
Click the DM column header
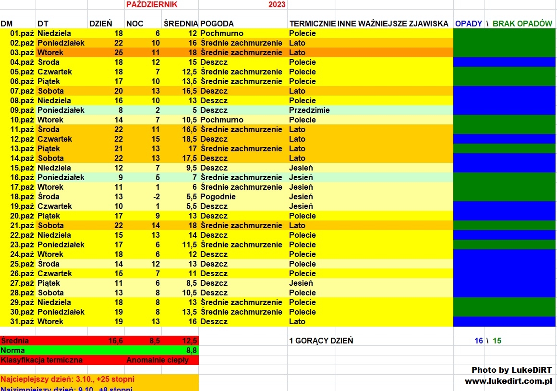[x=6, y=24]
